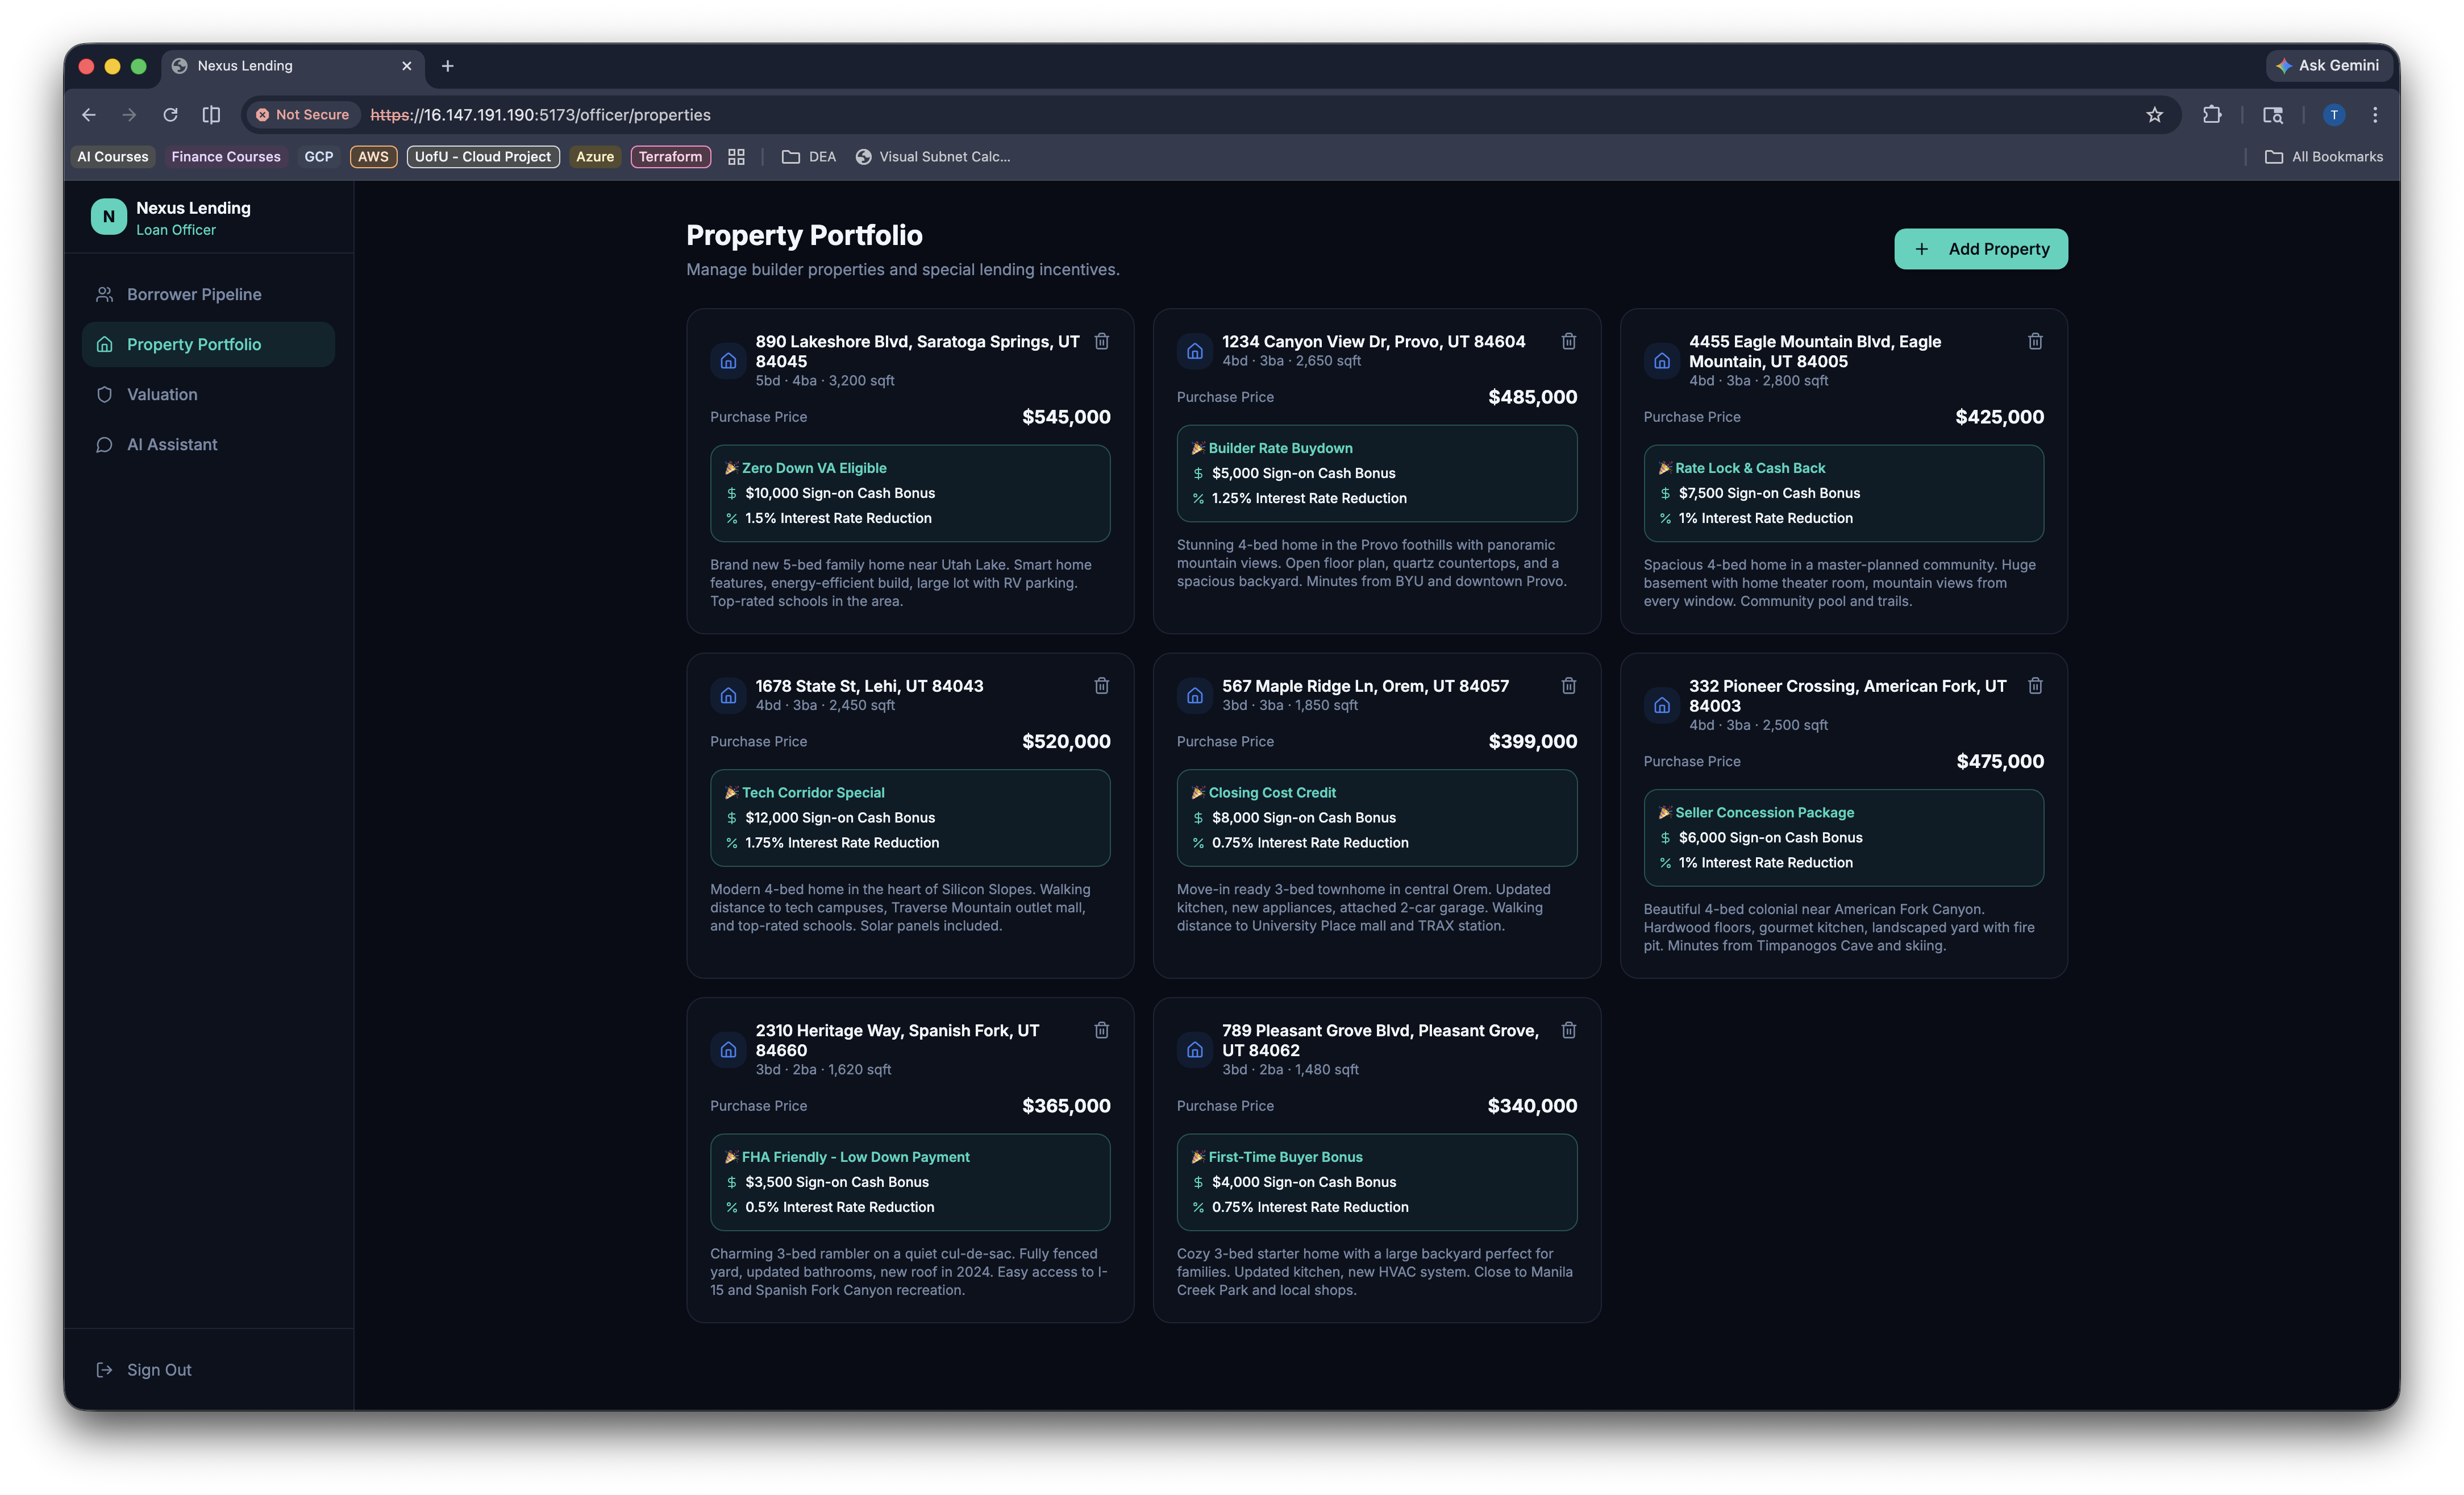The width and height of the screenshot is (2464, 1495).
Task: Open the AI Assistant page
Action: click(172, 444)
